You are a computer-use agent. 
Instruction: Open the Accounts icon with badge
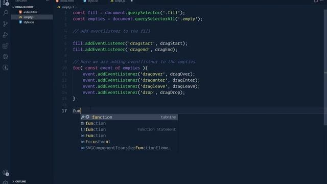pyautogui.click(x=6, y=173)
